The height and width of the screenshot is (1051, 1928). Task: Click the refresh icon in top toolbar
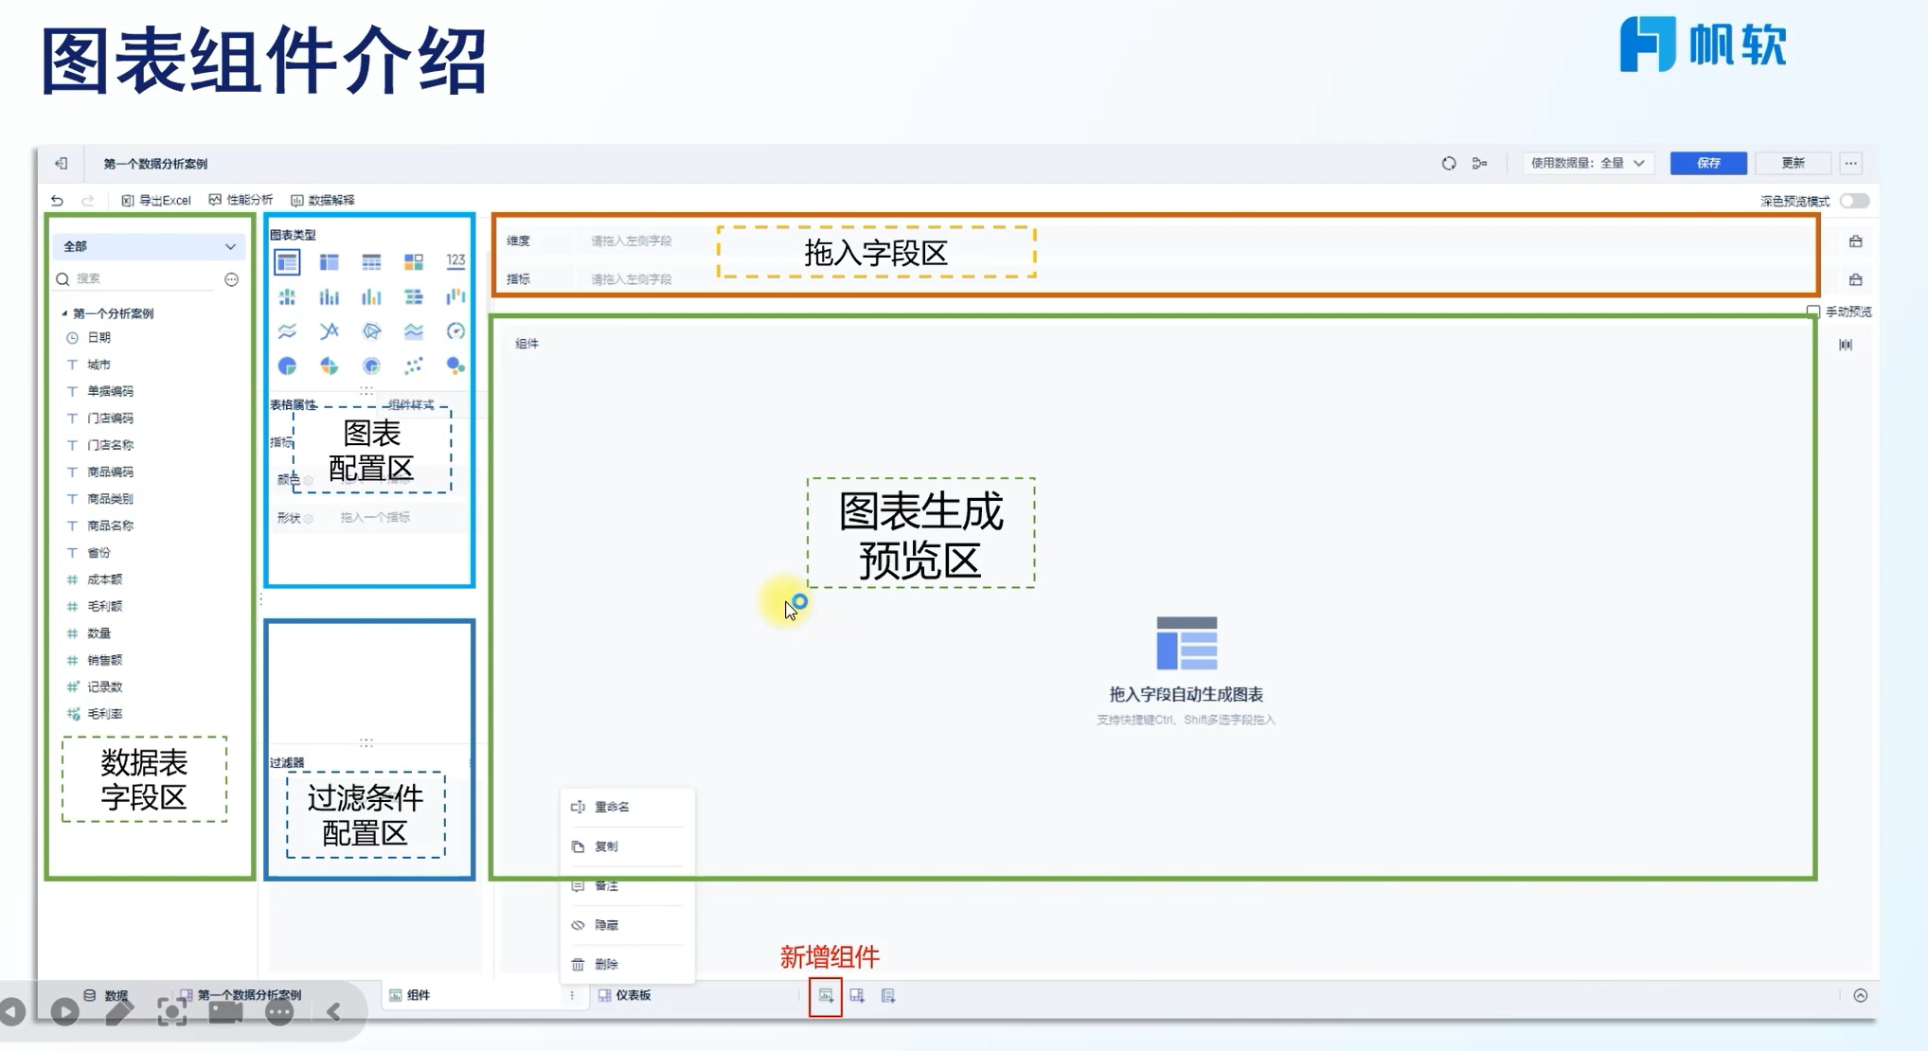pyautogui.click(x=1449, y=163)
